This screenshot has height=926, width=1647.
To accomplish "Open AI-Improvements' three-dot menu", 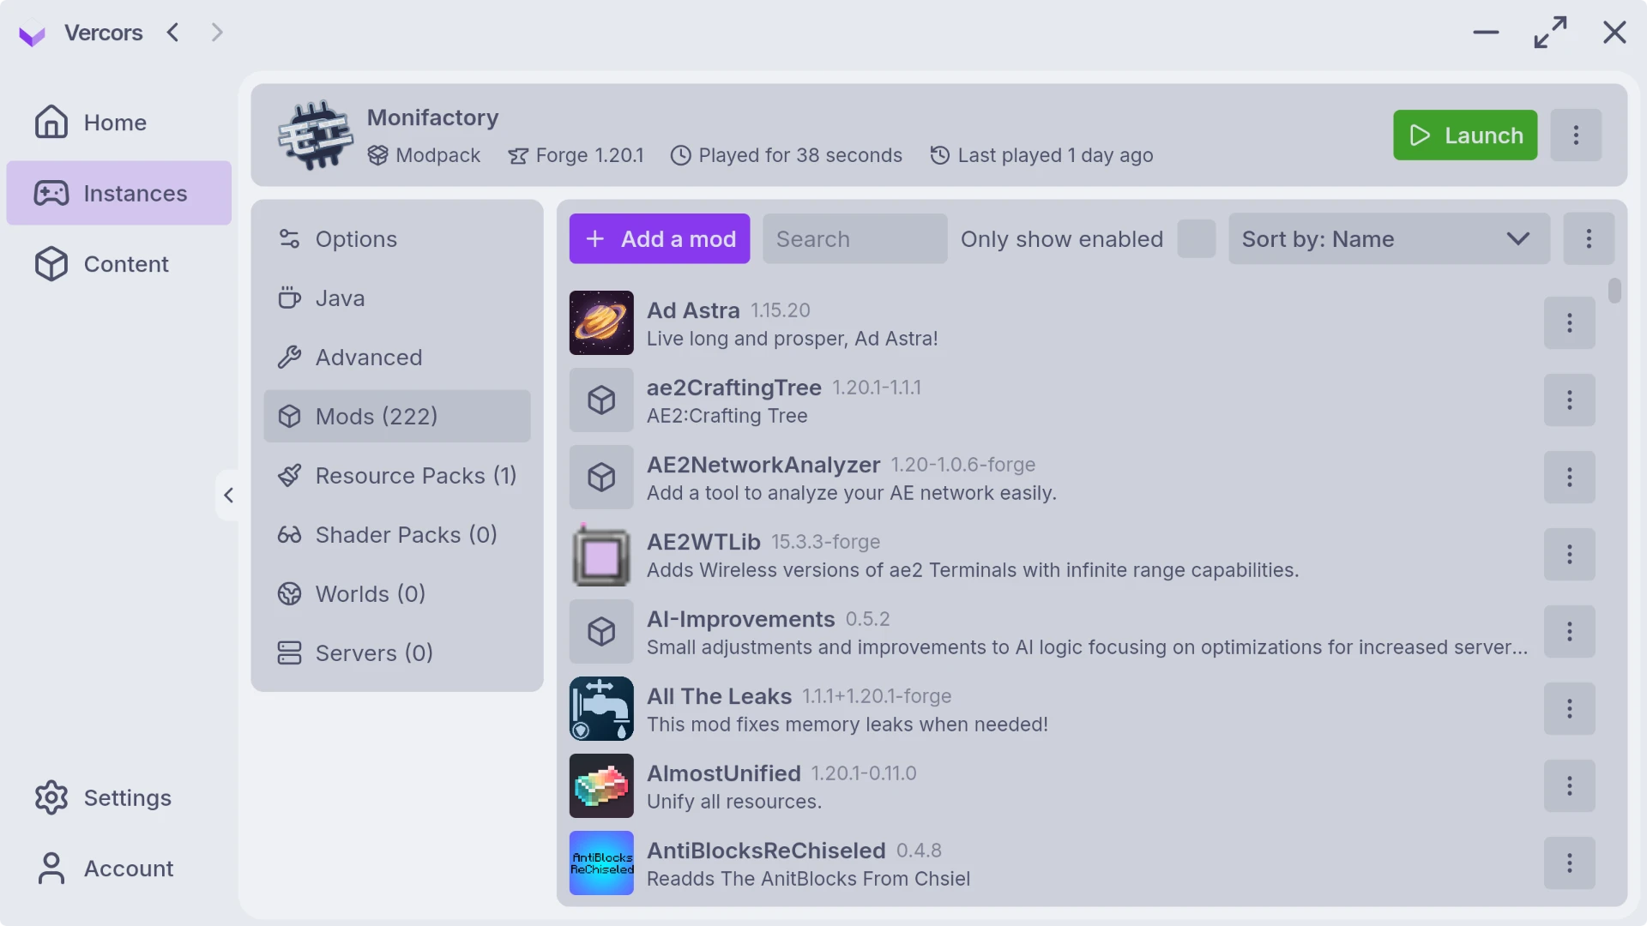I will click(x=1570, y=632).
